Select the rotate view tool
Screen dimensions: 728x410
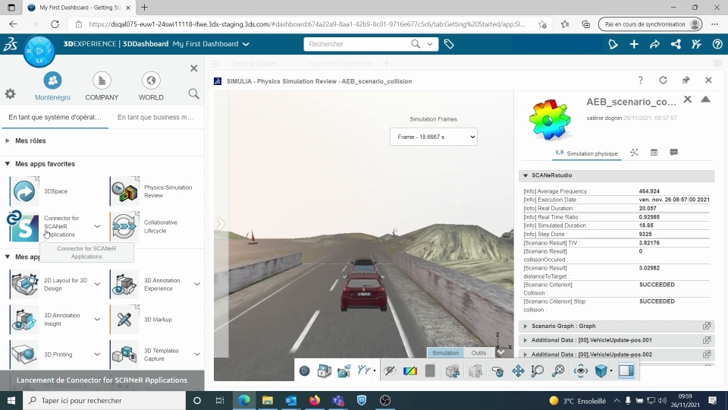(497, 371)
